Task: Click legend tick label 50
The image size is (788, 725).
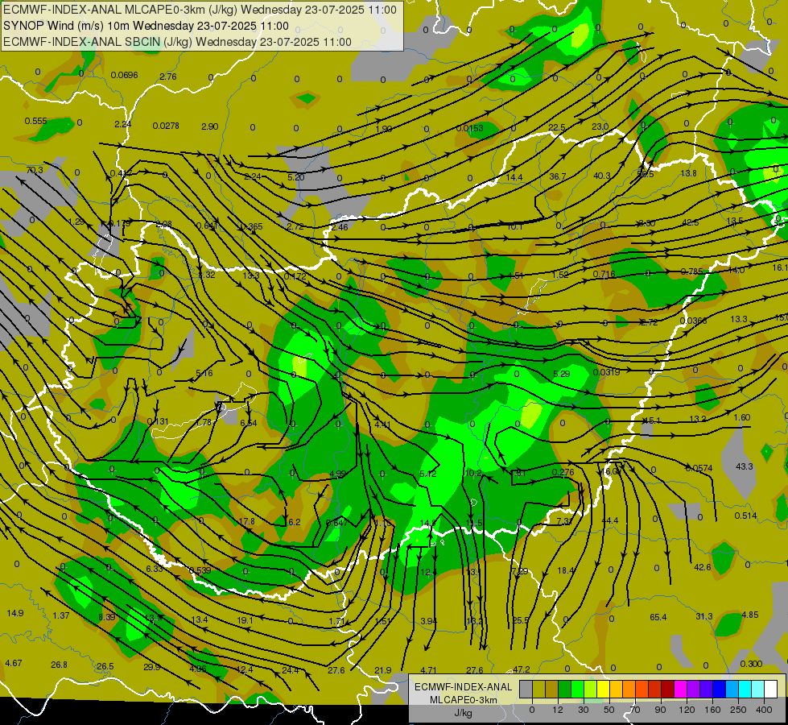Action: [x=609, y=710]
